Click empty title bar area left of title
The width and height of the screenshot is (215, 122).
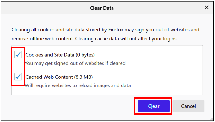[x=45, y=8]
